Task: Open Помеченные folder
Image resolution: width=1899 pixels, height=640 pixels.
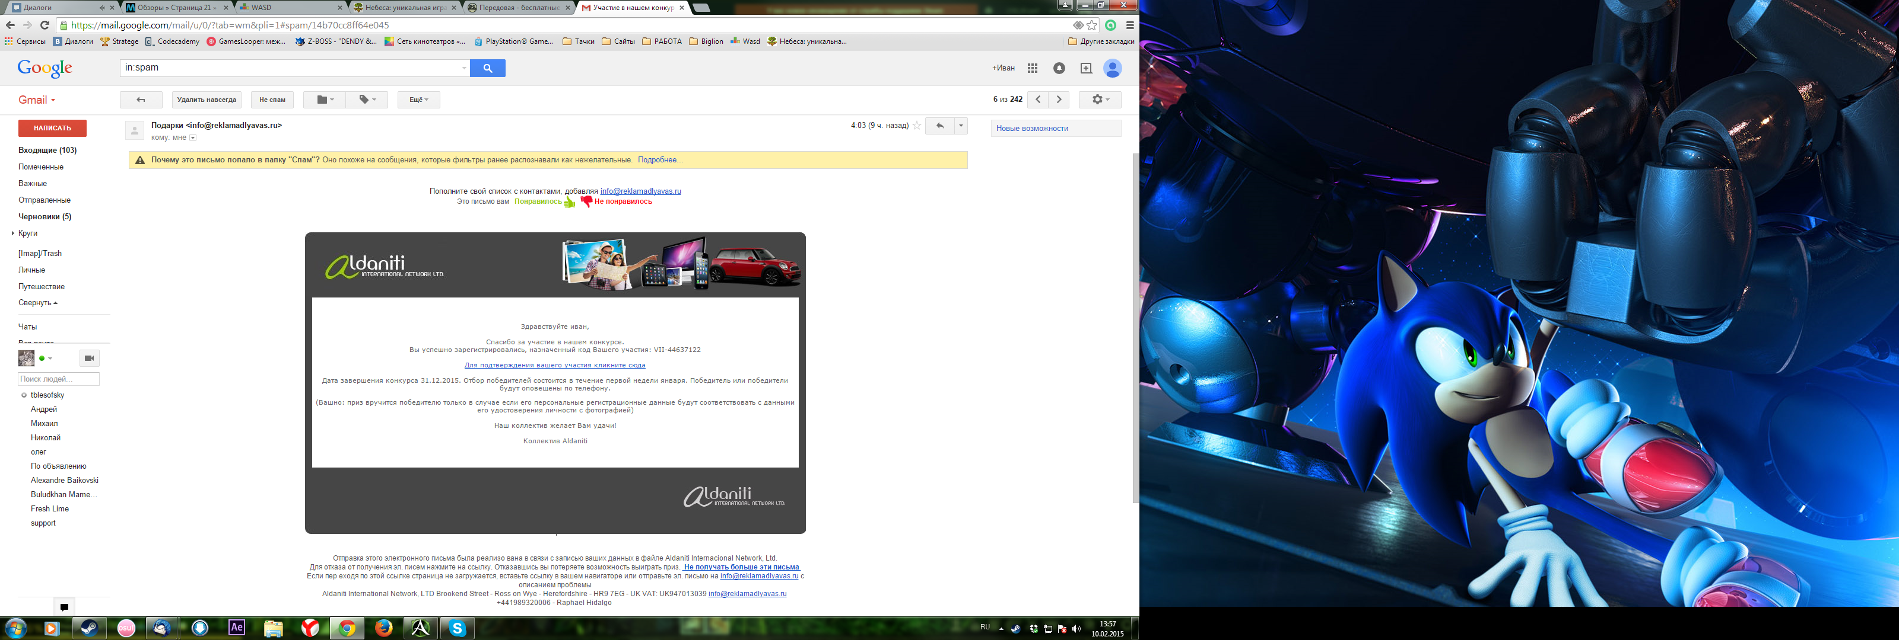Action: click(x=40, y=167)
